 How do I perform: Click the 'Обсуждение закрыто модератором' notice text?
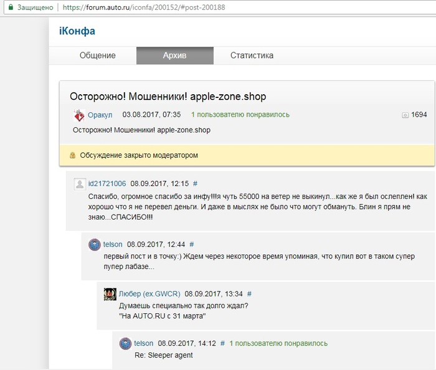click(x=139, y=155)
